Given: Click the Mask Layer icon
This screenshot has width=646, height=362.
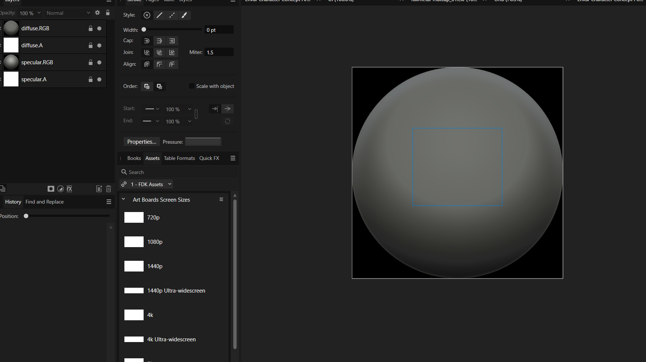Looking at the screenshot, I should 51,189.
